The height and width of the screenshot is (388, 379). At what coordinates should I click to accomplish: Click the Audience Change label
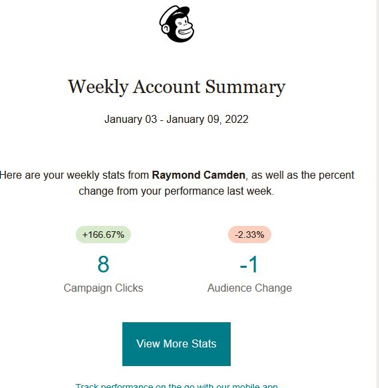pos(249,288)
